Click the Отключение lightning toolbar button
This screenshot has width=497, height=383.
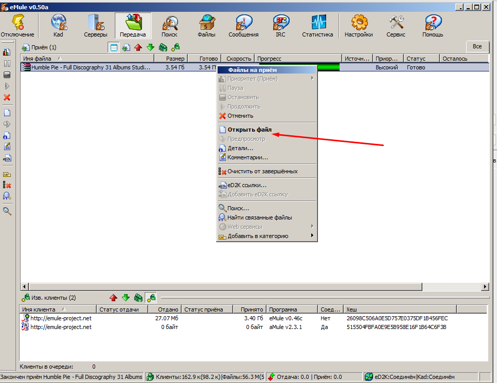coord(17,26)
